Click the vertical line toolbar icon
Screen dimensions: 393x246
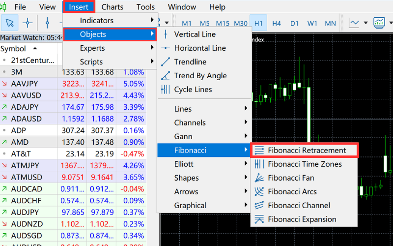tap(47, 23)
